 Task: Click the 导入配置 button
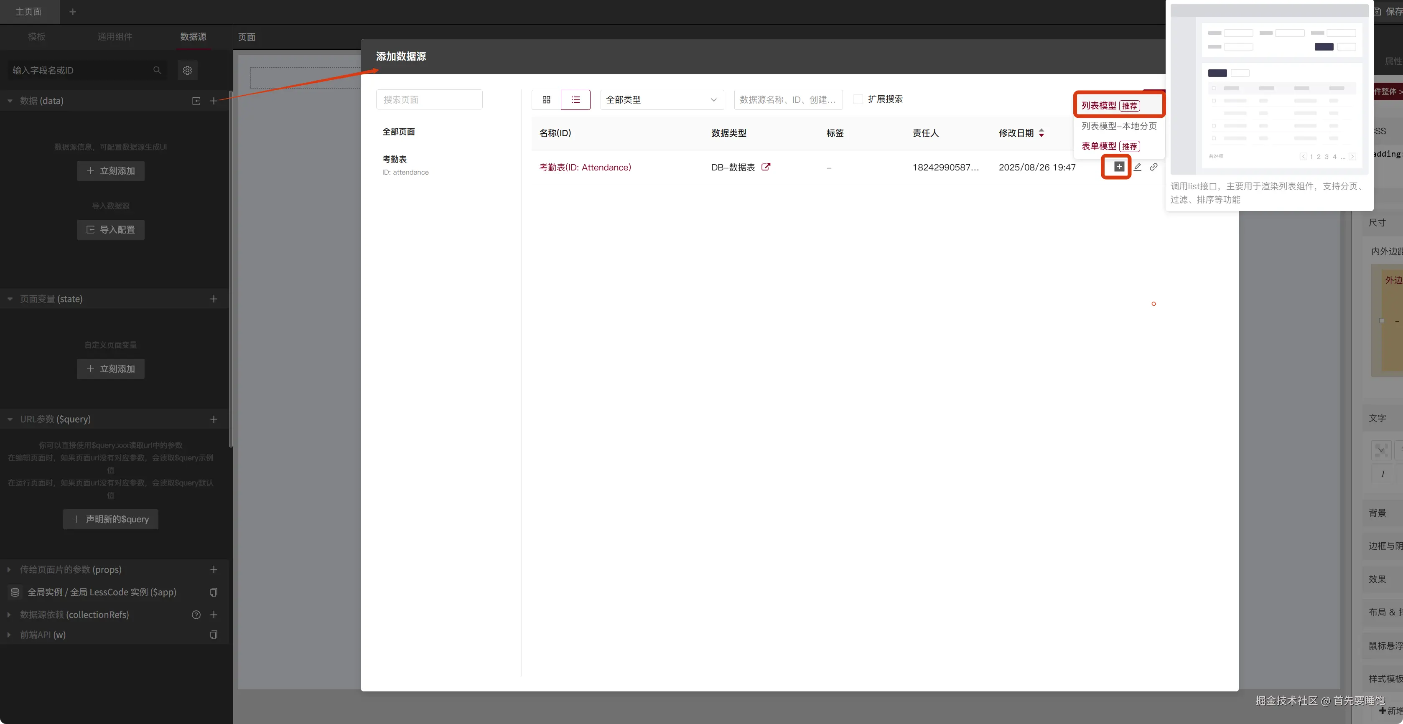111,230
